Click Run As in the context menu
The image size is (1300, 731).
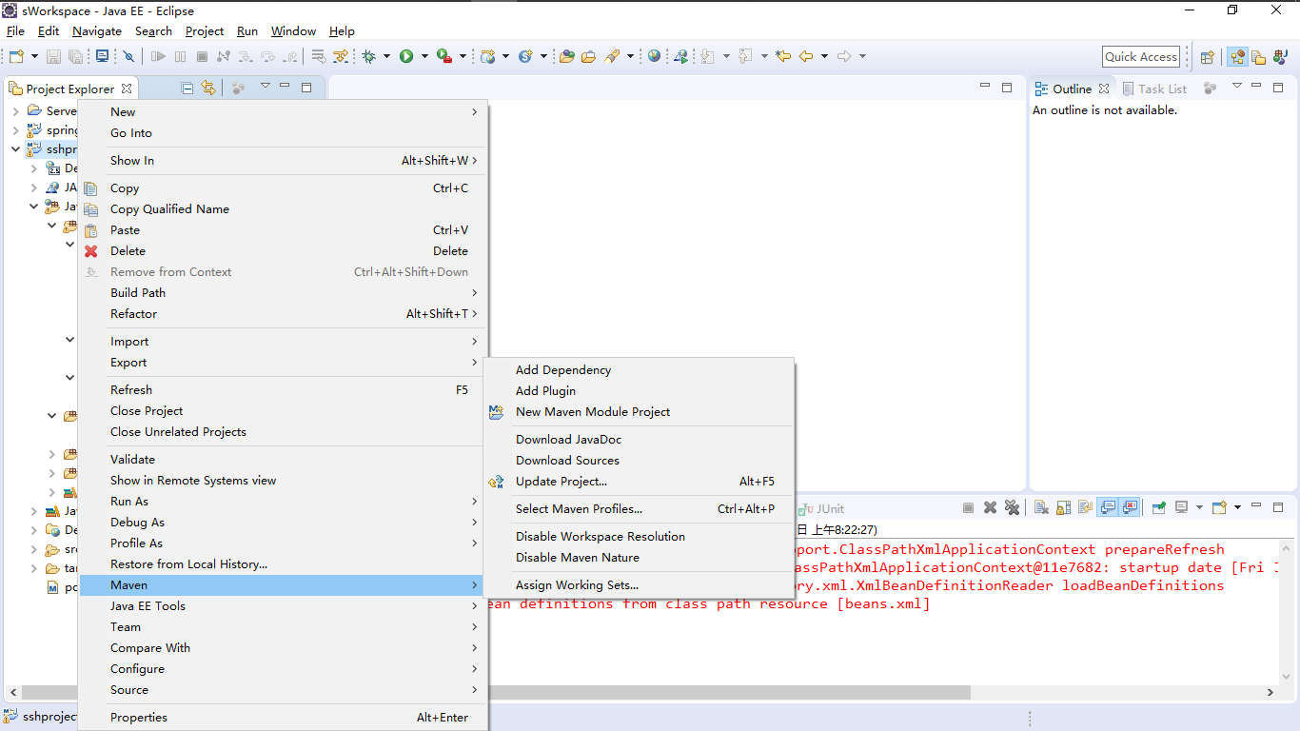(x=284, y=501)
